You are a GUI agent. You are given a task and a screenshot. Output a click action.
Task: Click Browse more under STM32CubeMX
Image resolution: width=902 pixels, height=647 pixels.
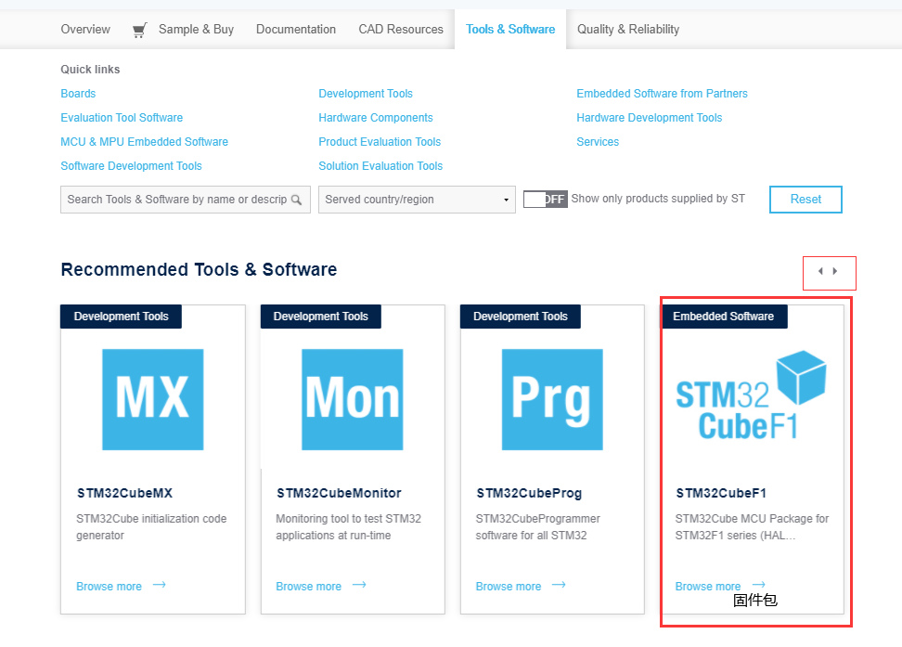109,587
